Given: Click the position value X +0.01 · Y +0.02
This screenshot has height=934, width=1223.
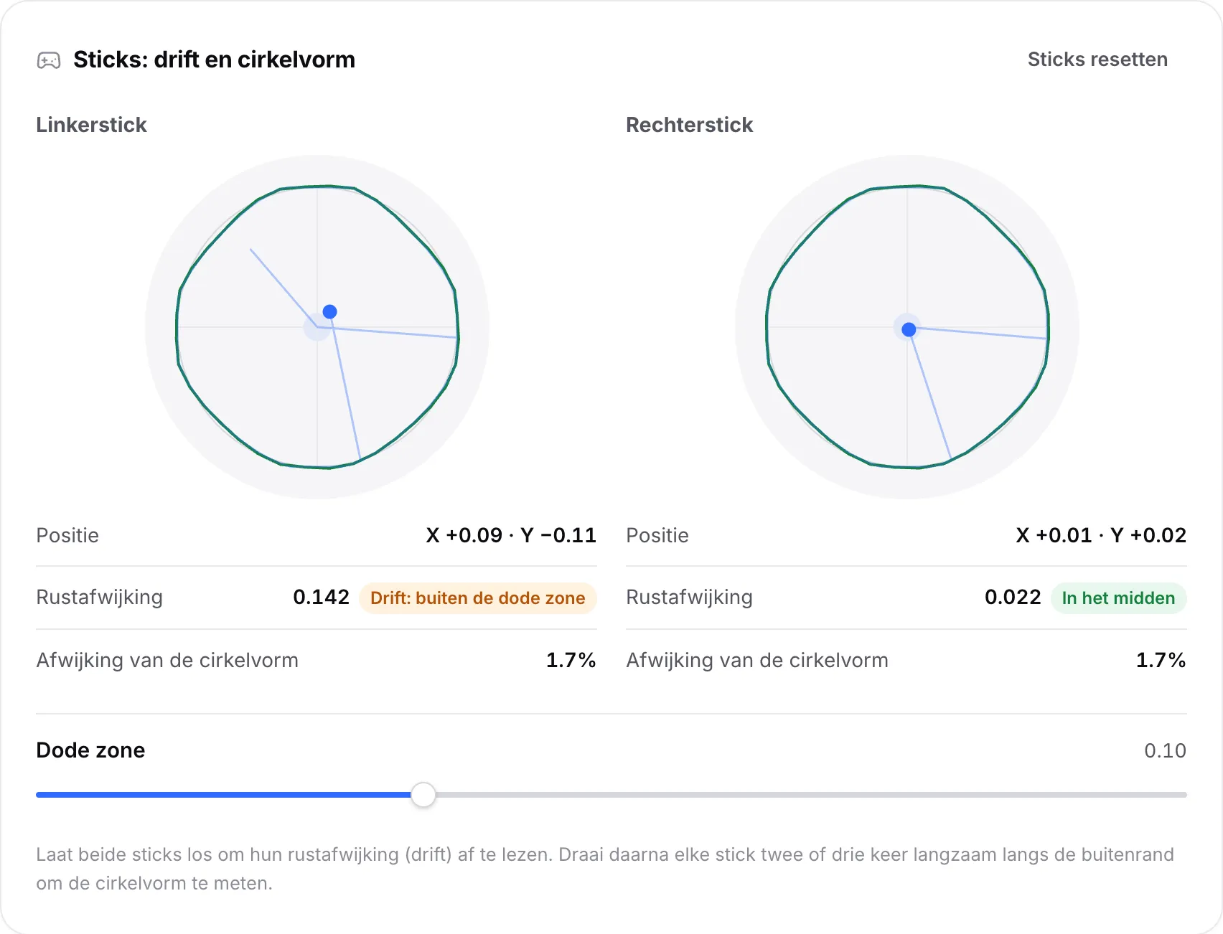Looking at the screenshot, I should click(1101, 535).
